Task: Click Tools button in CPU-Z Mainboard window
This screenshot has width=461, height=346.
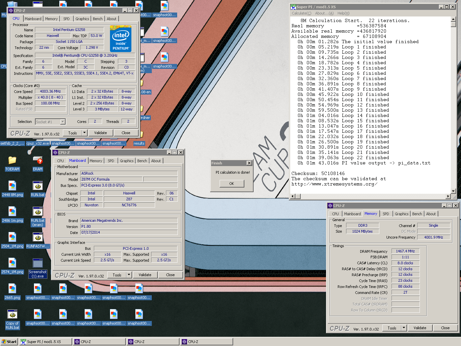Action: click(117, 275)
